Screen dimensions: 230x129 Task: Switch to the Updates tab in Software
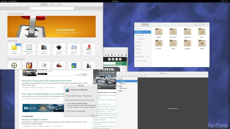pos(59,5)
